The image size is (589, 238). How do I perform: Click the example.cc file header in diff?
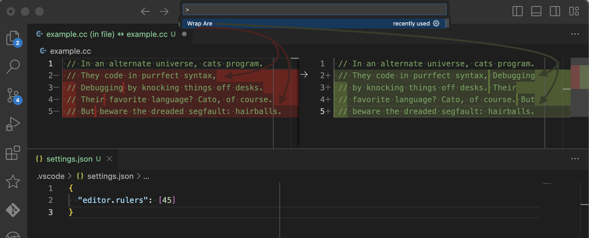click(x=70, y=51)
